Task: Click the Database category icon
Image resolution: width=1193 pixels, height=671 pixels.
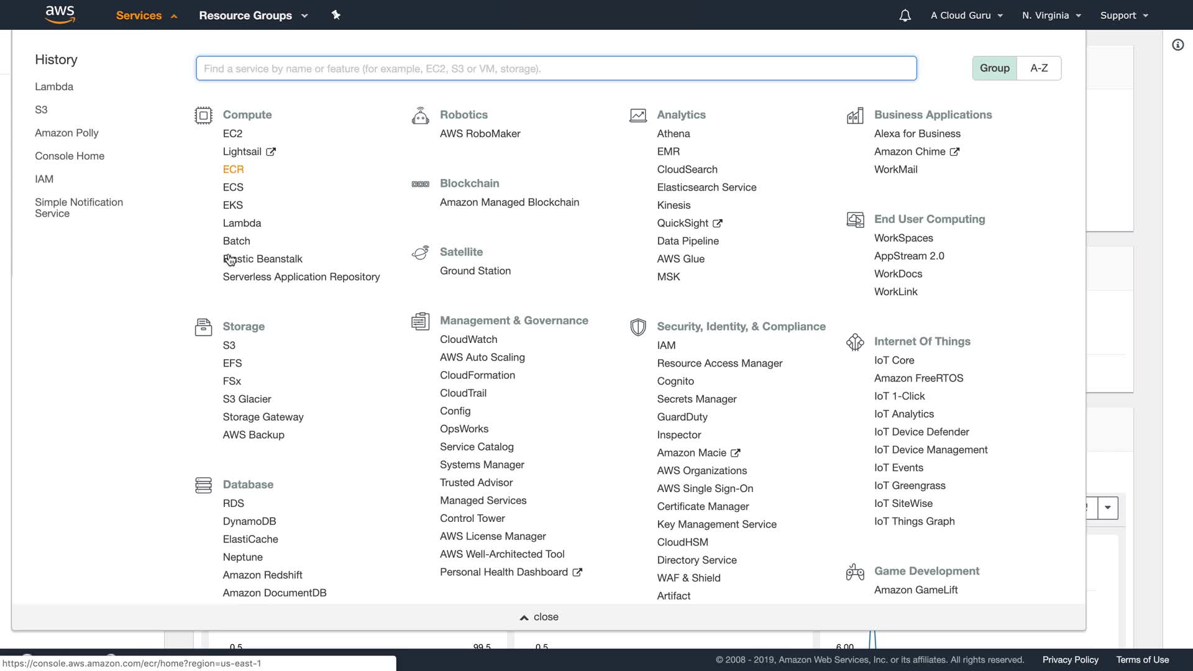Action: tap(203, 485)
